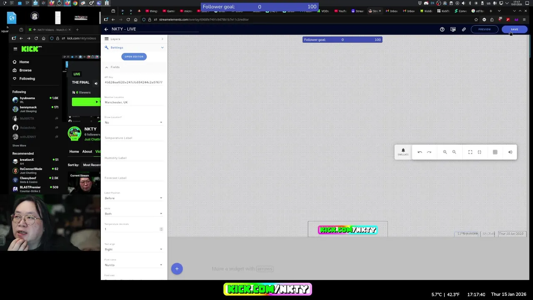Open BLASTPremier recommended channel

pos(35,189)
